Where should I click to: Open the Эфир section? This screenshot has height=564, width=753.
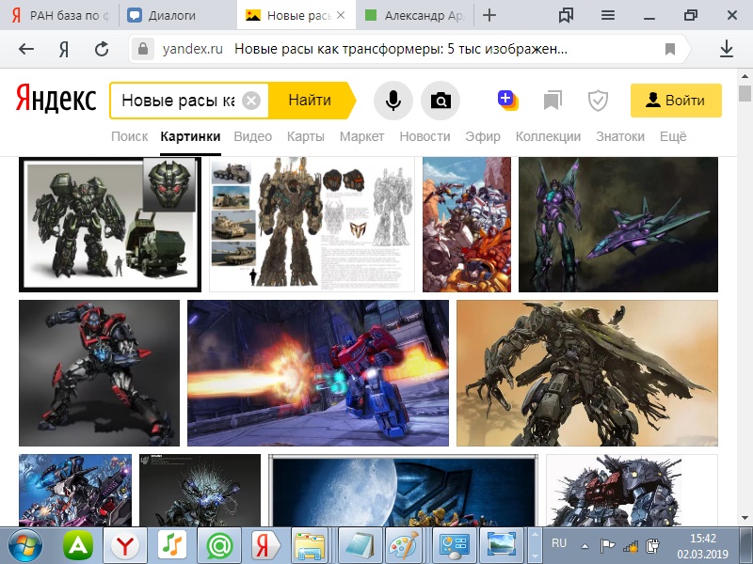point(483,136)
